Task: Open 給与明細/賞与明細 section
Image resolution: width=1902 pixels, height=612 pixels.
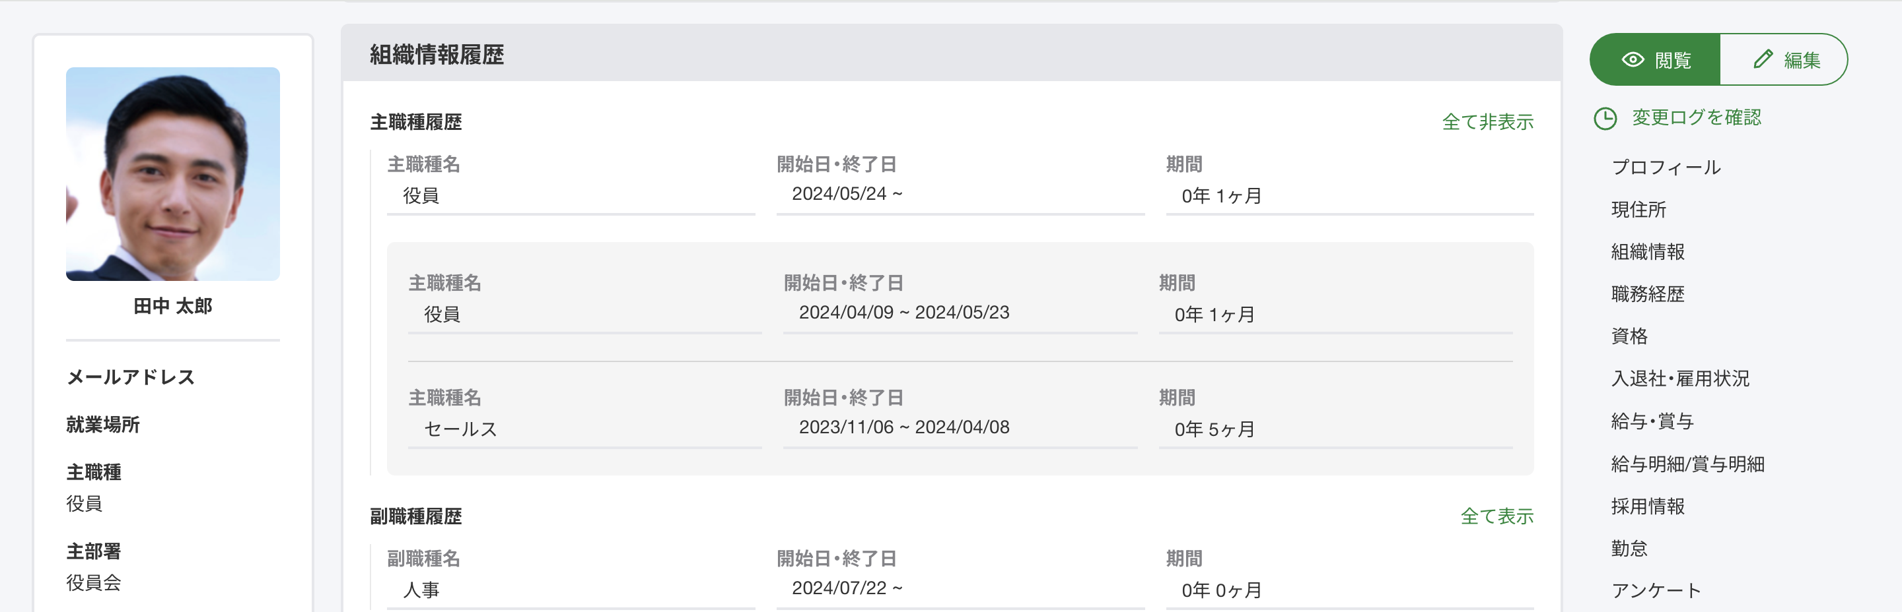Action: [1687, 464]
